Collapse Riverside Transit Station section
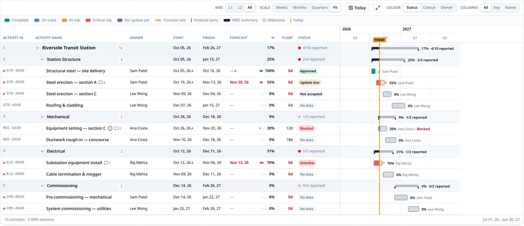524x226 pixels. point(37,48)
